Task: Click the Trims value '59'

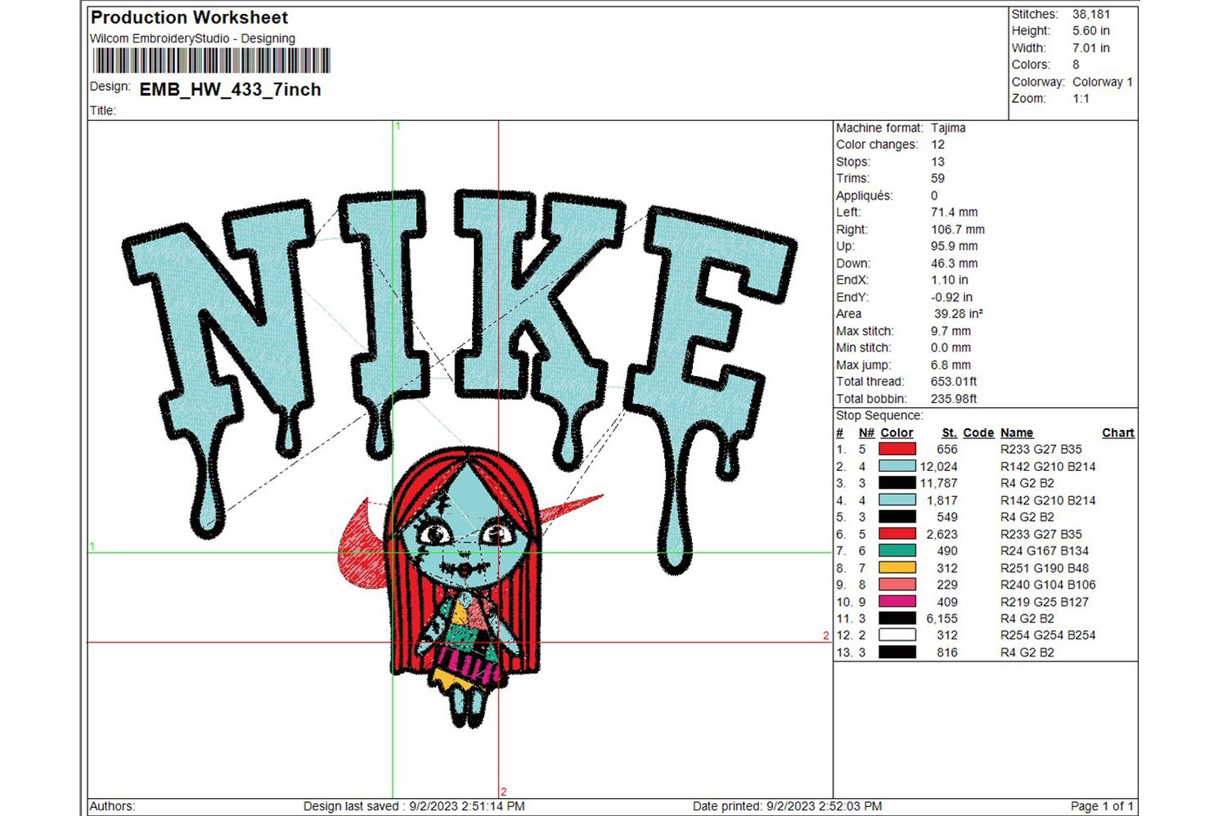Action: (x=937, y=178)
